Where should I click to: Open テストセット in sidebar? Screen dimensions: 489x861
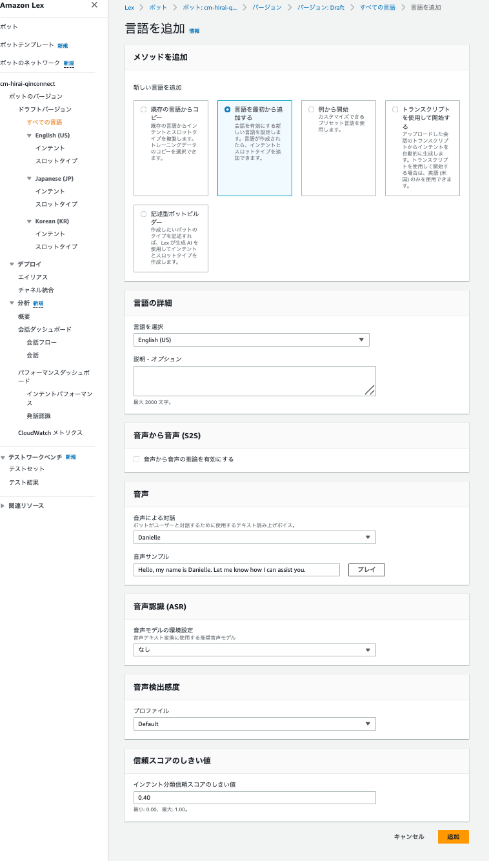pos(27,470)
